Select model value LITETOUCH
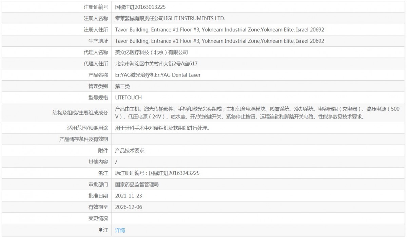Screen dimensions: 407x237 tap(129, 98)
